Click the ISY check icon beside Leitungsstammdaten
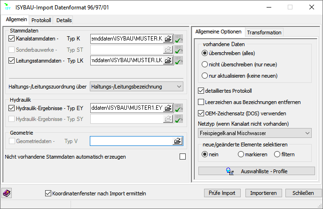The height and width of the screenshot is (209, 323). [x=179, y=60]
